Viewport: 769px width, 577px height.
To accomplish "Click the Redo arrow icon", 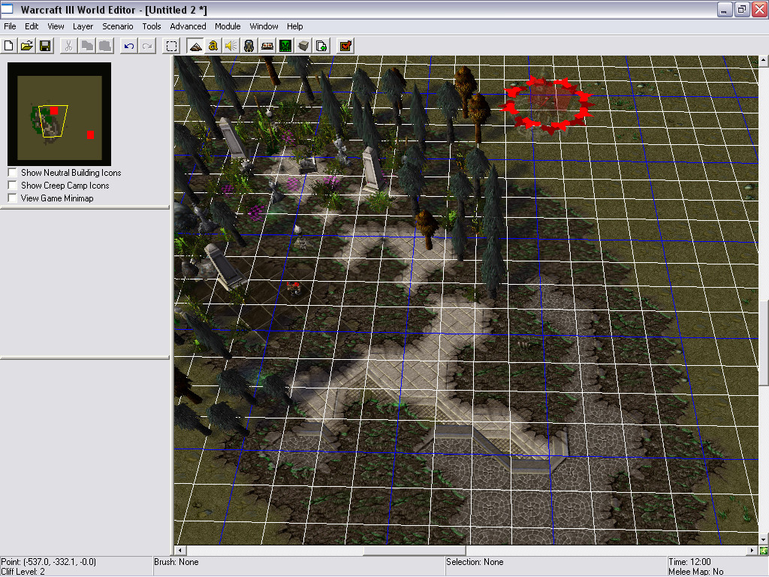I will point(147,46).
